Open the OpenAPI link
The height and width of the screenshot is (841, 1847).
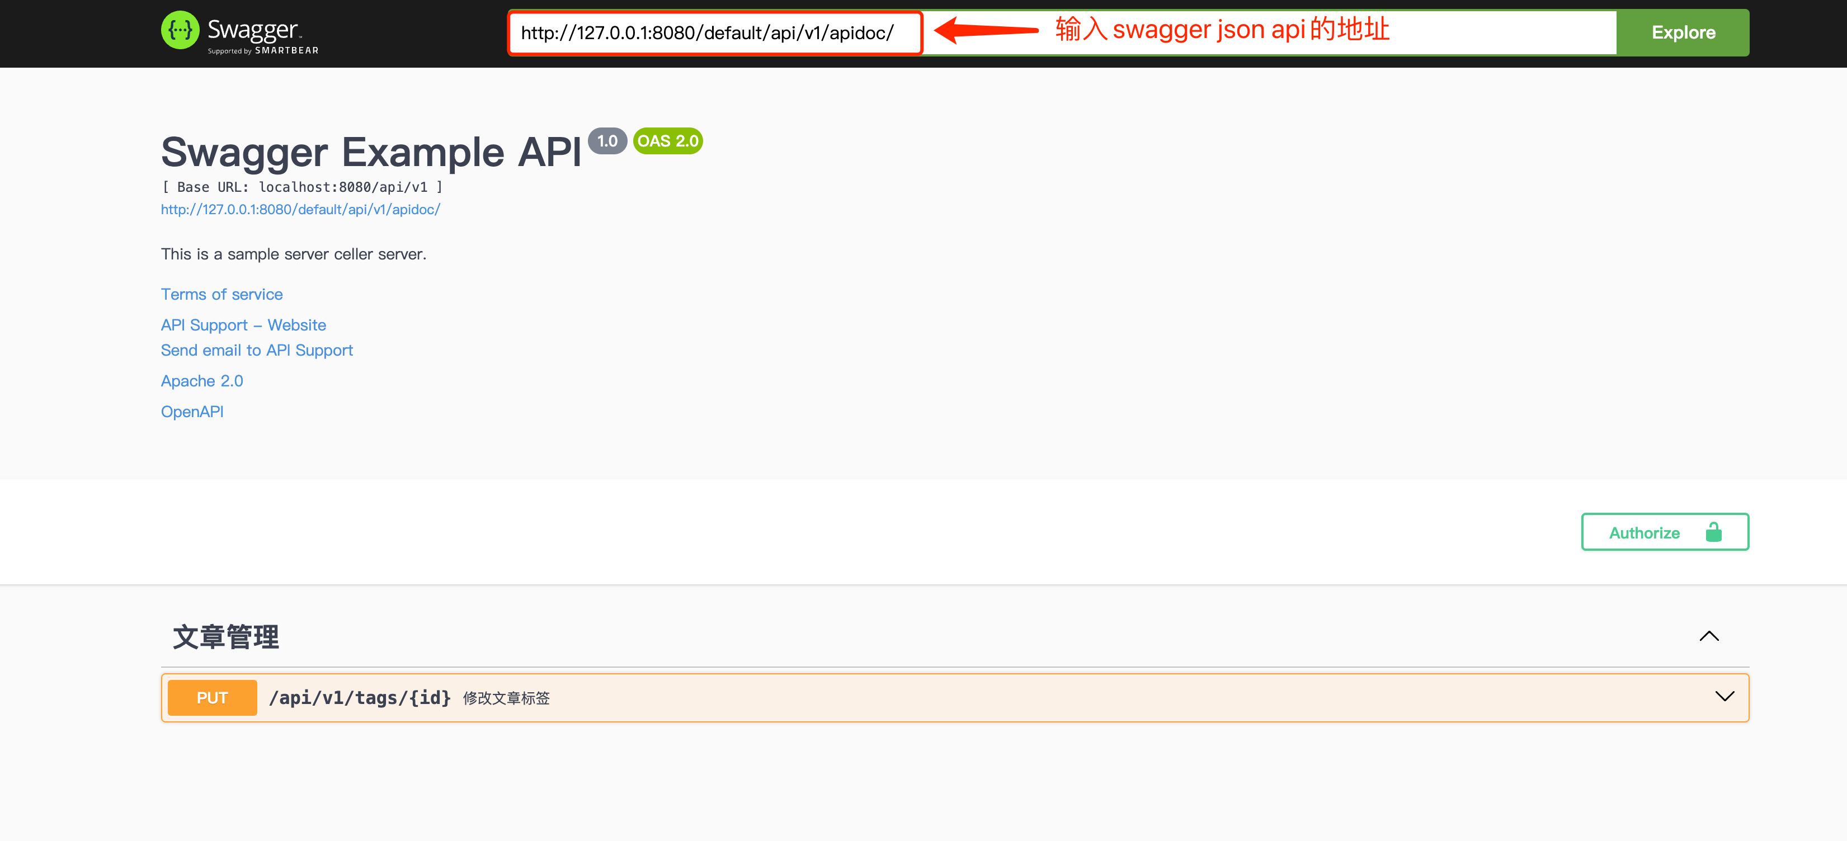point(192,412)
